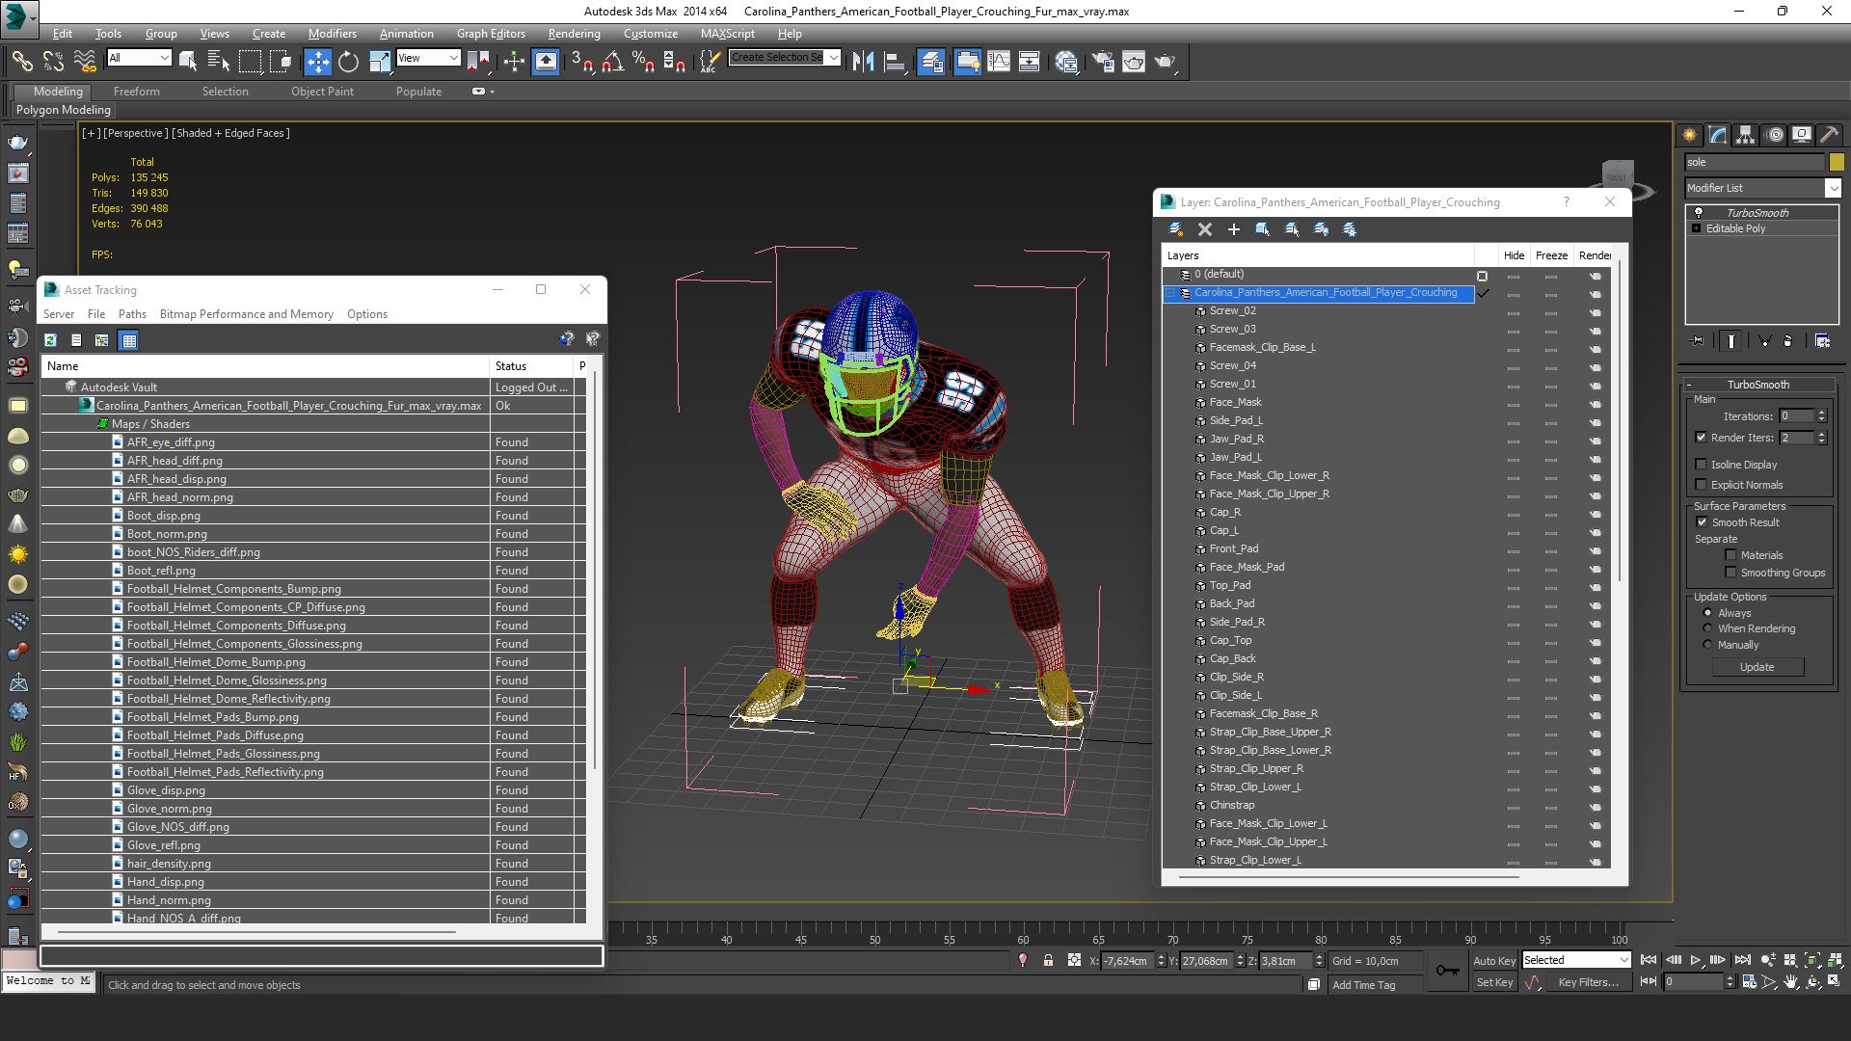
Task: Click the Set Keys key icon
Action: click(1447, 971)
